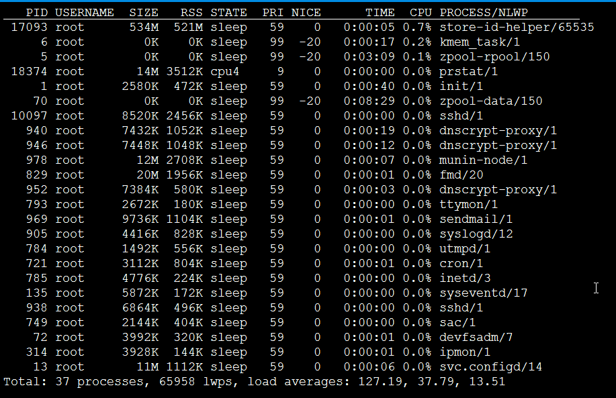Click PID 10097 of sshd

pyautogui.click(x=30, y=116)
